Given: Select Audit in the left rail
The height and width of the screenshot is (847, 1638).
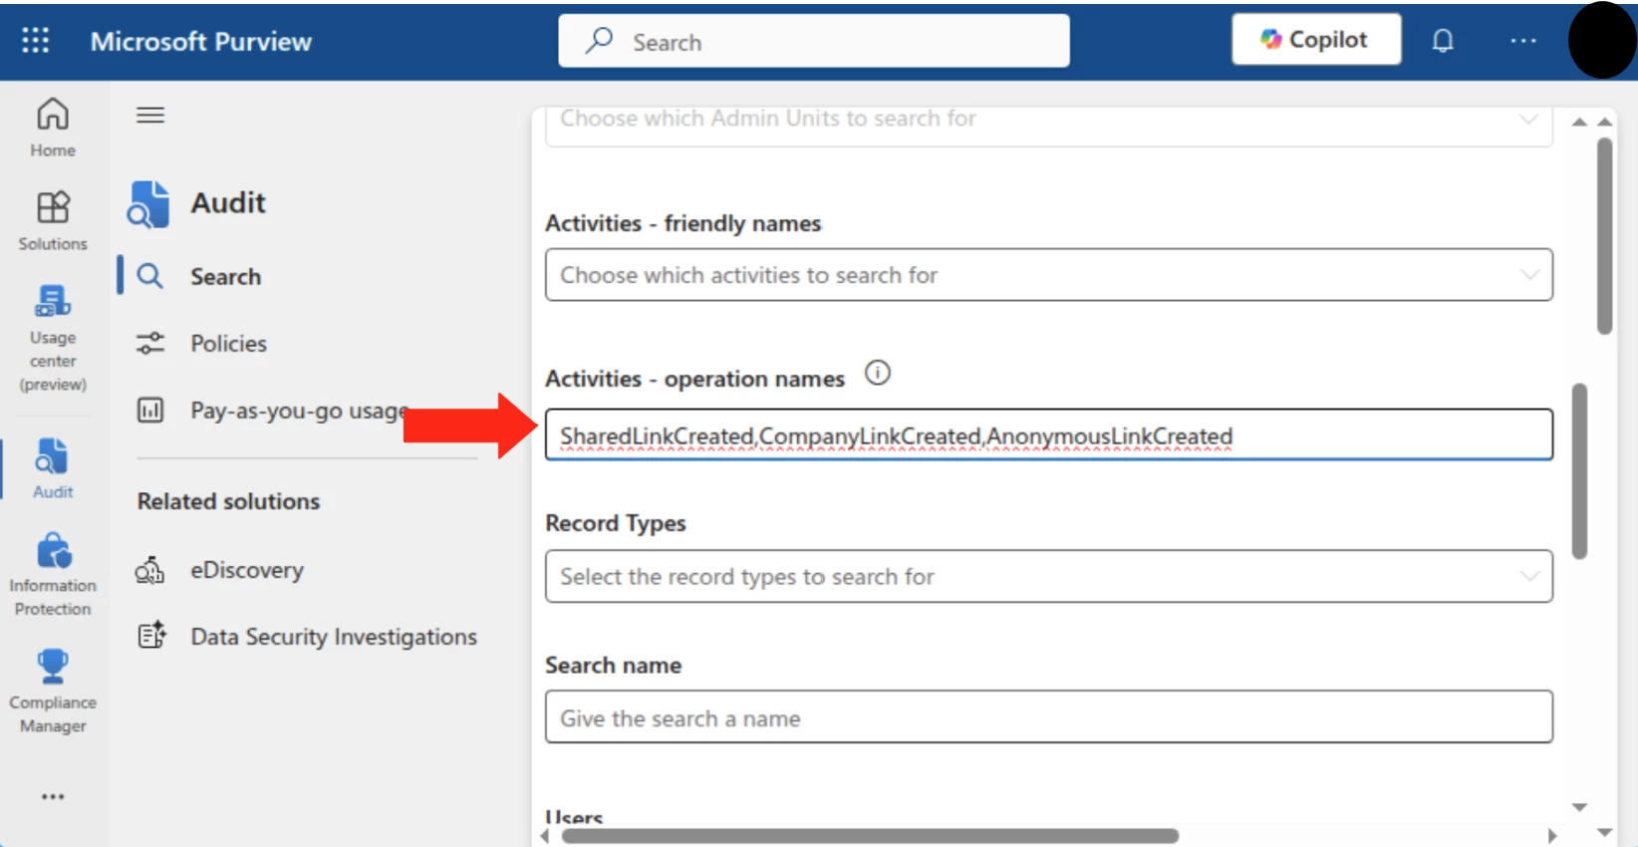Looking at the screenshot, I should tap(53, 468).
